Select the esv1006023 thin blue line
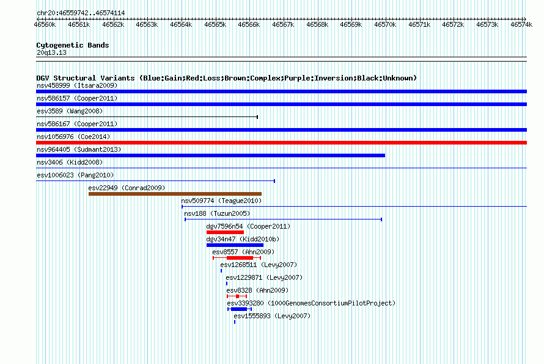Screen dimensions: 544x364 (156, 181)
